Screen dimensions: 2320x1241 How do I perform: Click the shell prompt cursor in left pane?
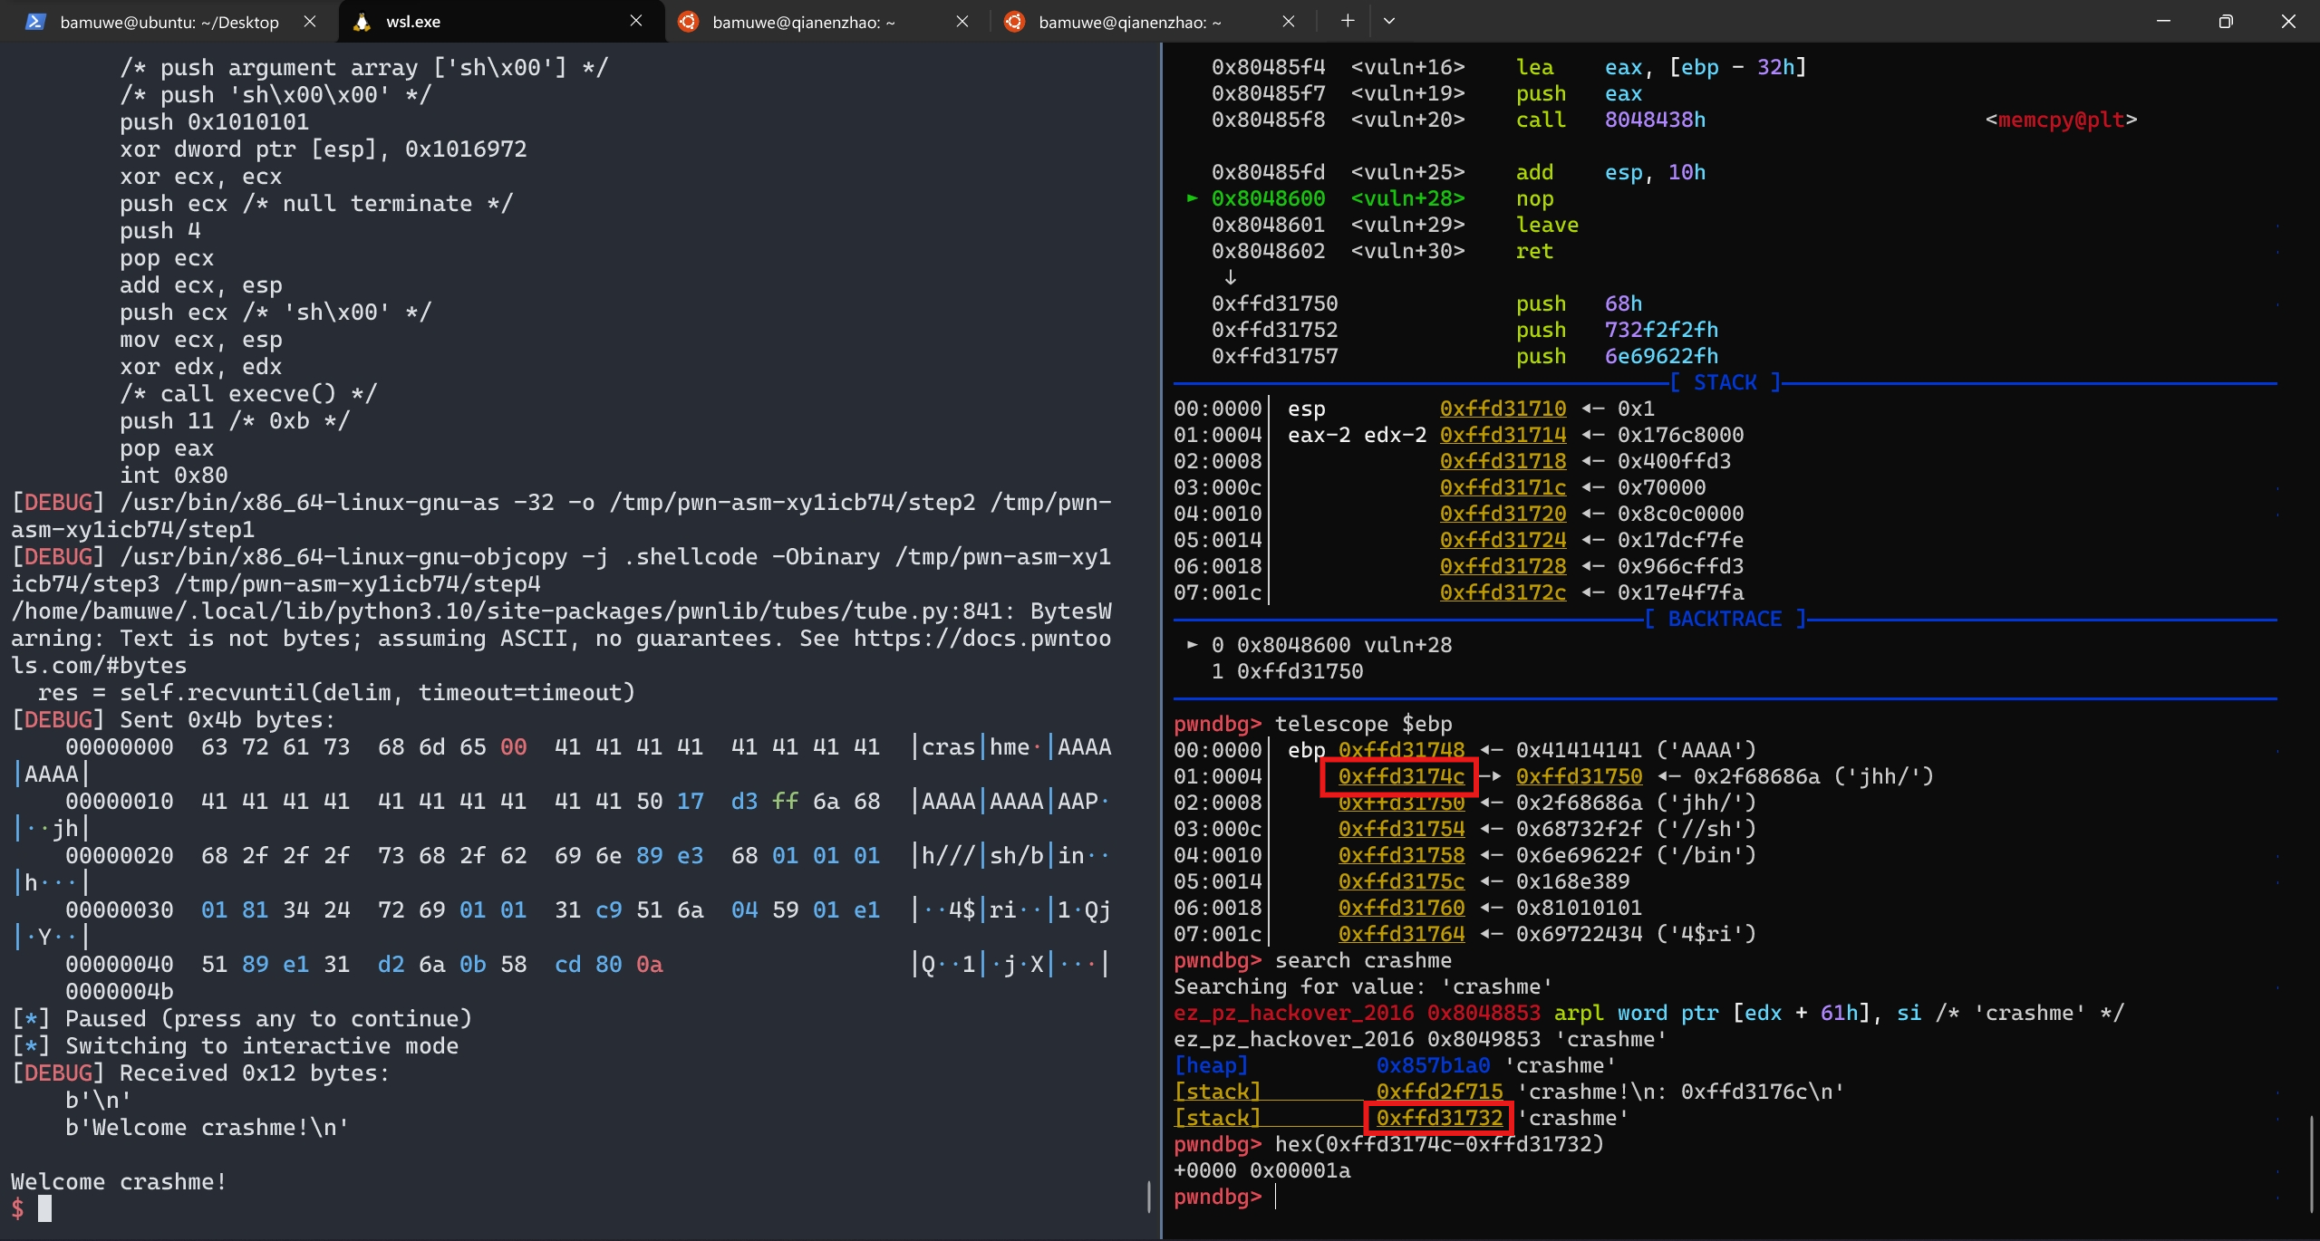(45, 1208)
